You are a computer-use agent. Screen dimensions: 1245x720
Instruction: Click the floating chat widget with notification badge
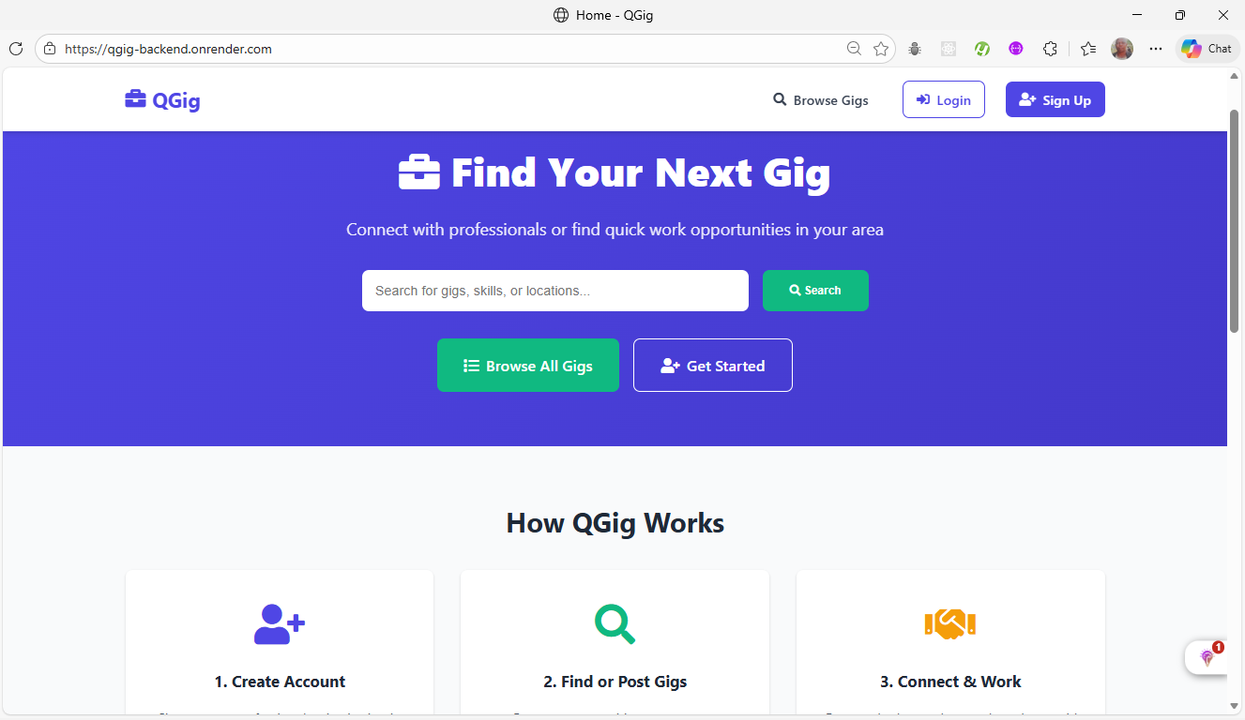1207,656
